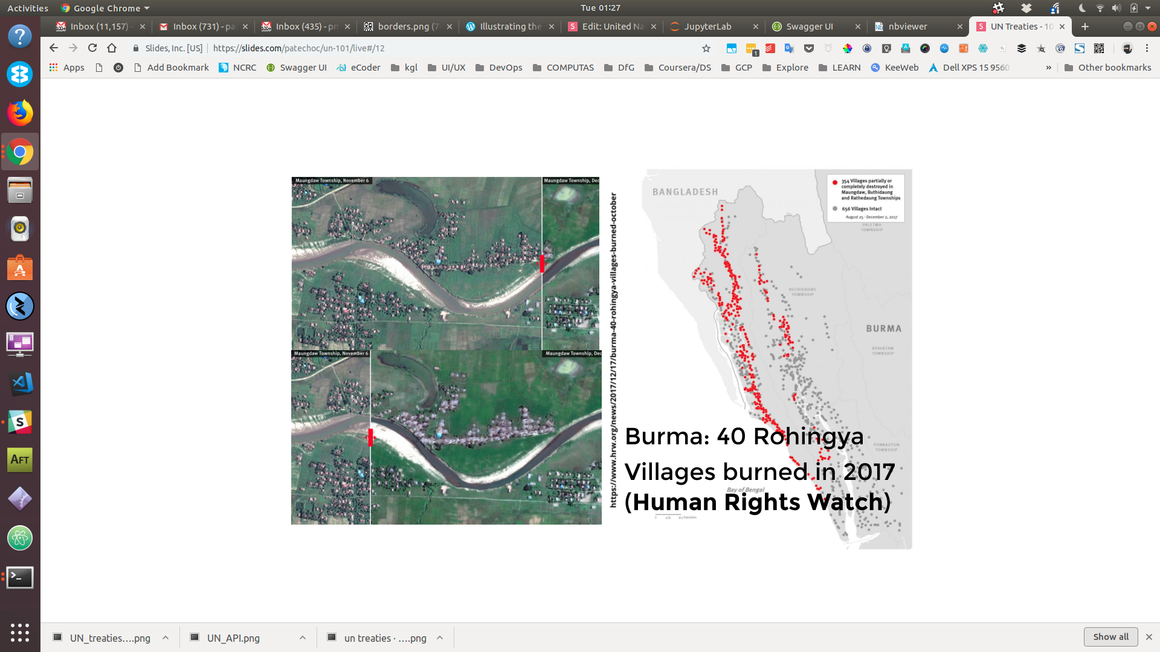Open Terminal from the dock
Screen dimensions: 1160x652
[20, 577]
